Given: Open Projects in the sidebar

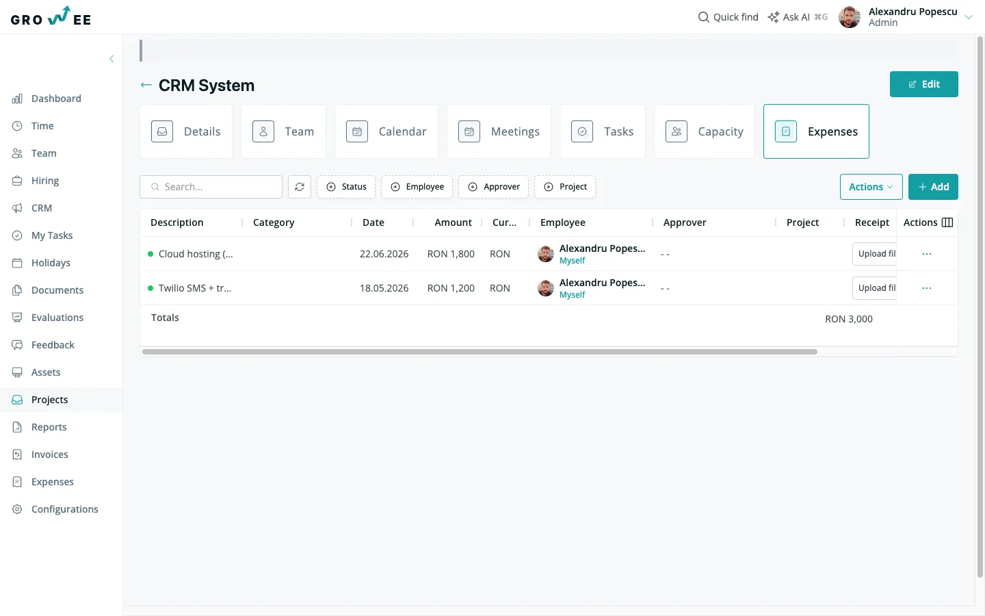Looking at the screenshot, I should [49, 400].
